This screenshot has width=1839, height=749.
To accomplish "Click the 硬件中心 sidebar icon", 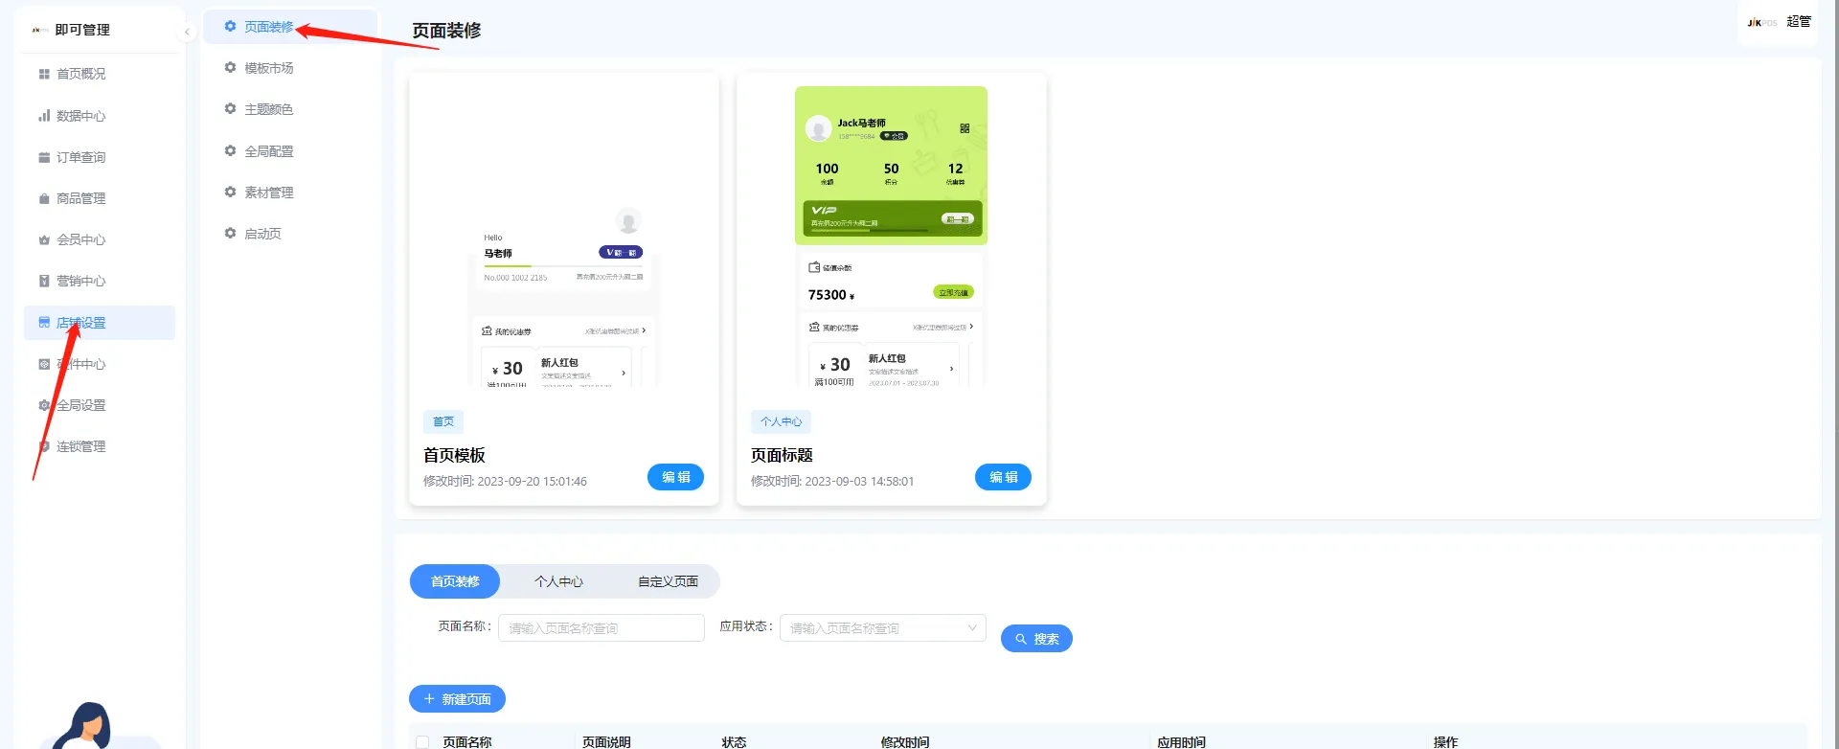I will tap(44, 364).
